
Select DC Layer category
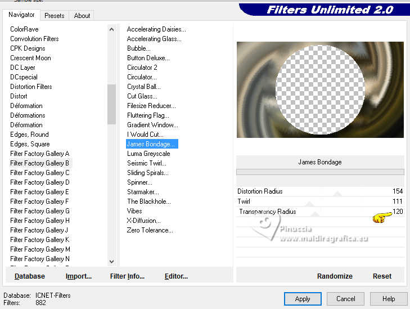pos(22,68)
